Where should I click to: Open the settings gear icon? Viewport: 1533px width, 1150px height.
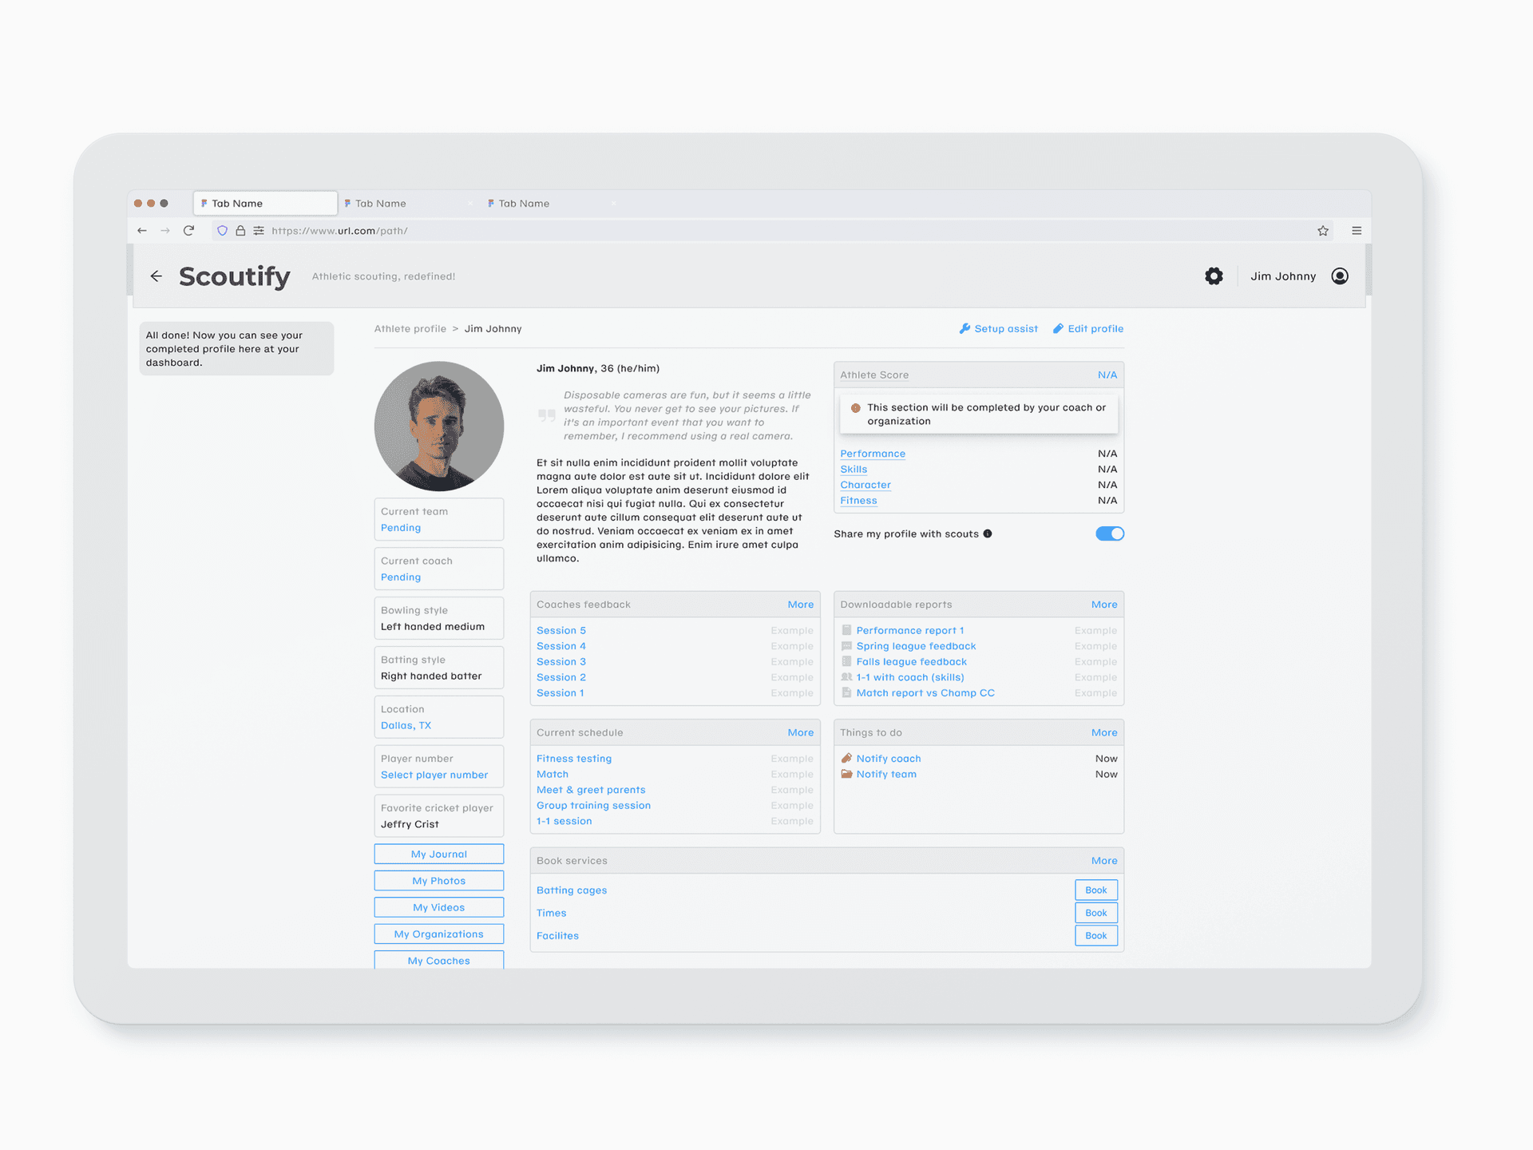click(1214, 276)
